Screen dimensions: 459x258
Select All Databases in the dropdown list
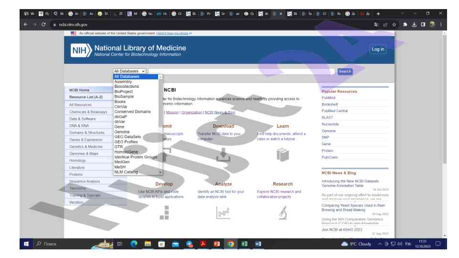136,77
